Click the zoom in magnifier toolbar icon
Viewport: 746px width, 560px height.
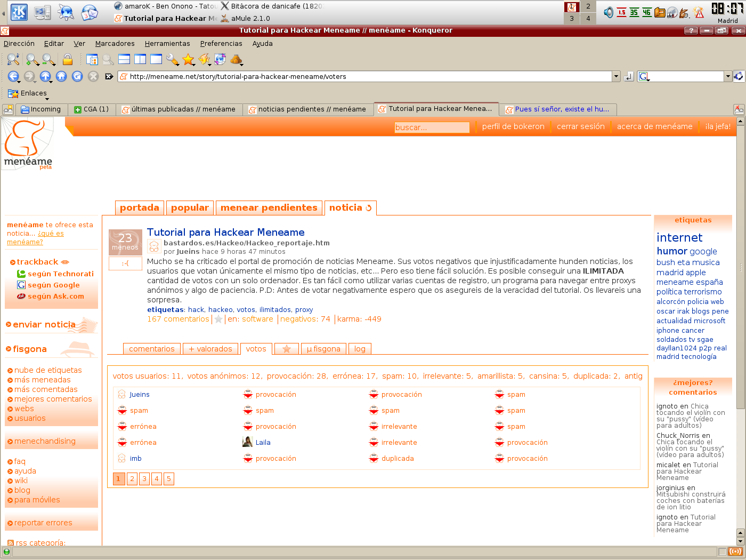(32, 60)
